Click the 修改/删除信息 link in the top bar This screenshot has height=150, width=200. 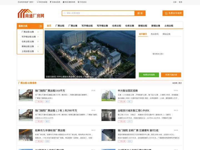[x=69, y=2]
